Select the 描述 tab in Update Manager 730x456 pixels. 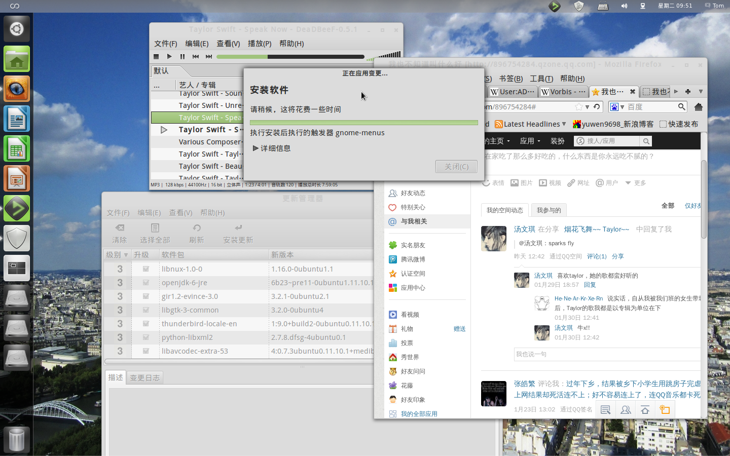click(116, 377)
